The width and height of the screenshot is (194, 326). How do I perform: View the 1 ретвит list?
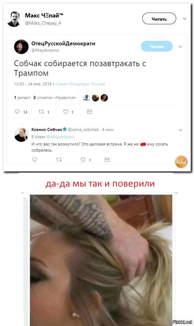[x=22, y=98]
